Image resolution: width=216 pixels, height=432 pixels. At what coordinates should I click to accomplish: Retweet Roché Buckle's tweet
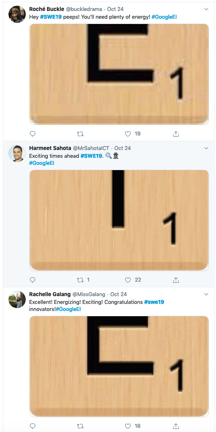pyautogui.click(x=80, y=134)
